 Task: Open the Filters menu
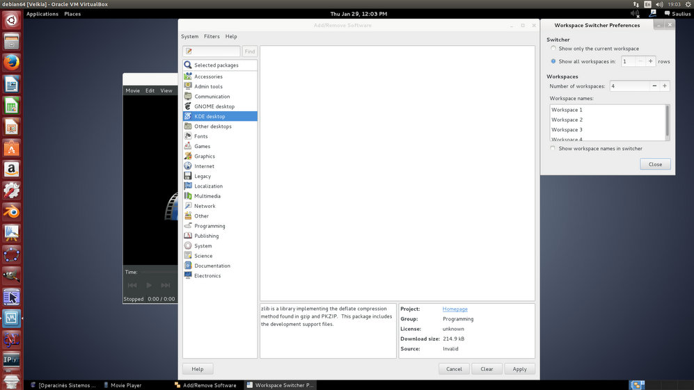212,36
